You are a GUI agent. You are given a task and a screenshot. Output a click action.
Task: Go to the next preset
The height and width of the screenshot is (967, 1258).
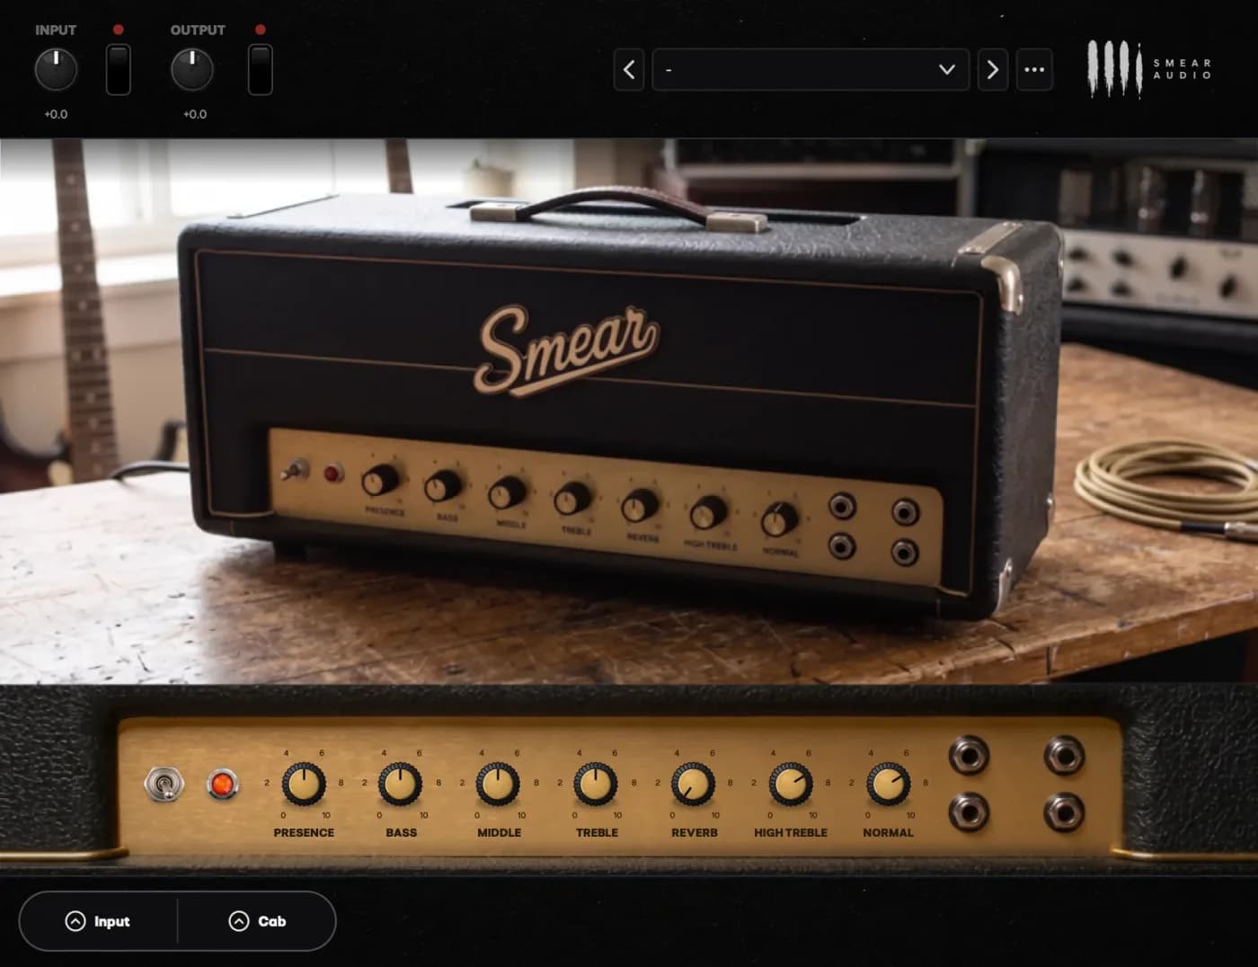coord(992,69)
